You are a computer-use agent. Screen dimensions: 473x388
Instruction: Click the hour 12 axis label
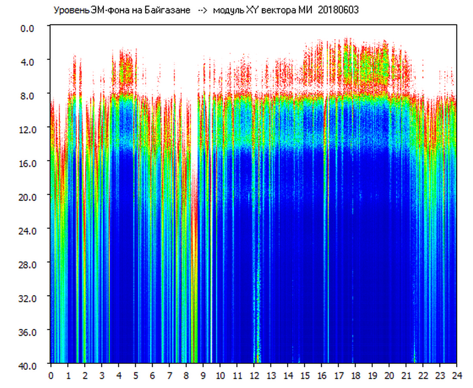(x=254, y=375)
